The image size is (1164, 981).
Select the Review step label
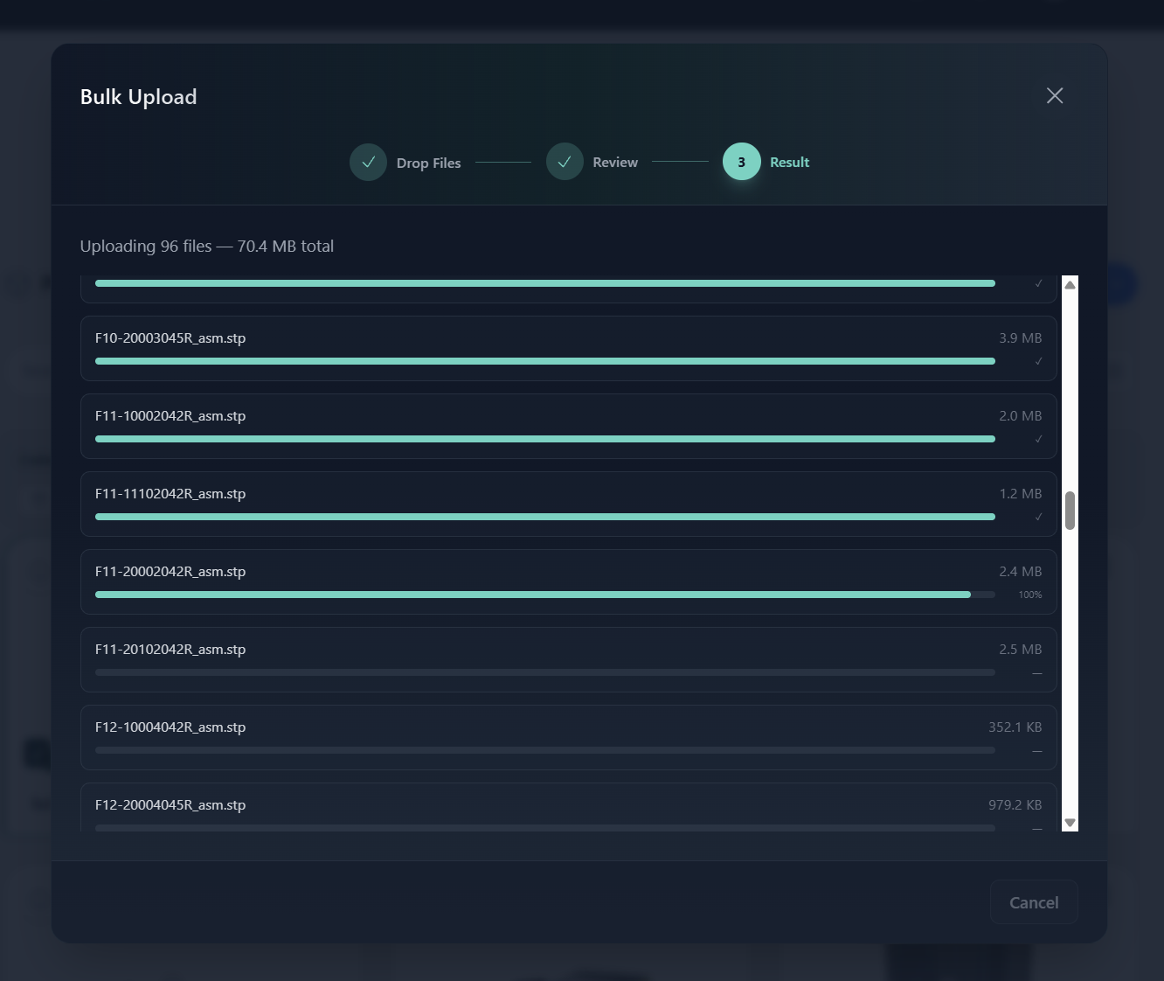615,162
